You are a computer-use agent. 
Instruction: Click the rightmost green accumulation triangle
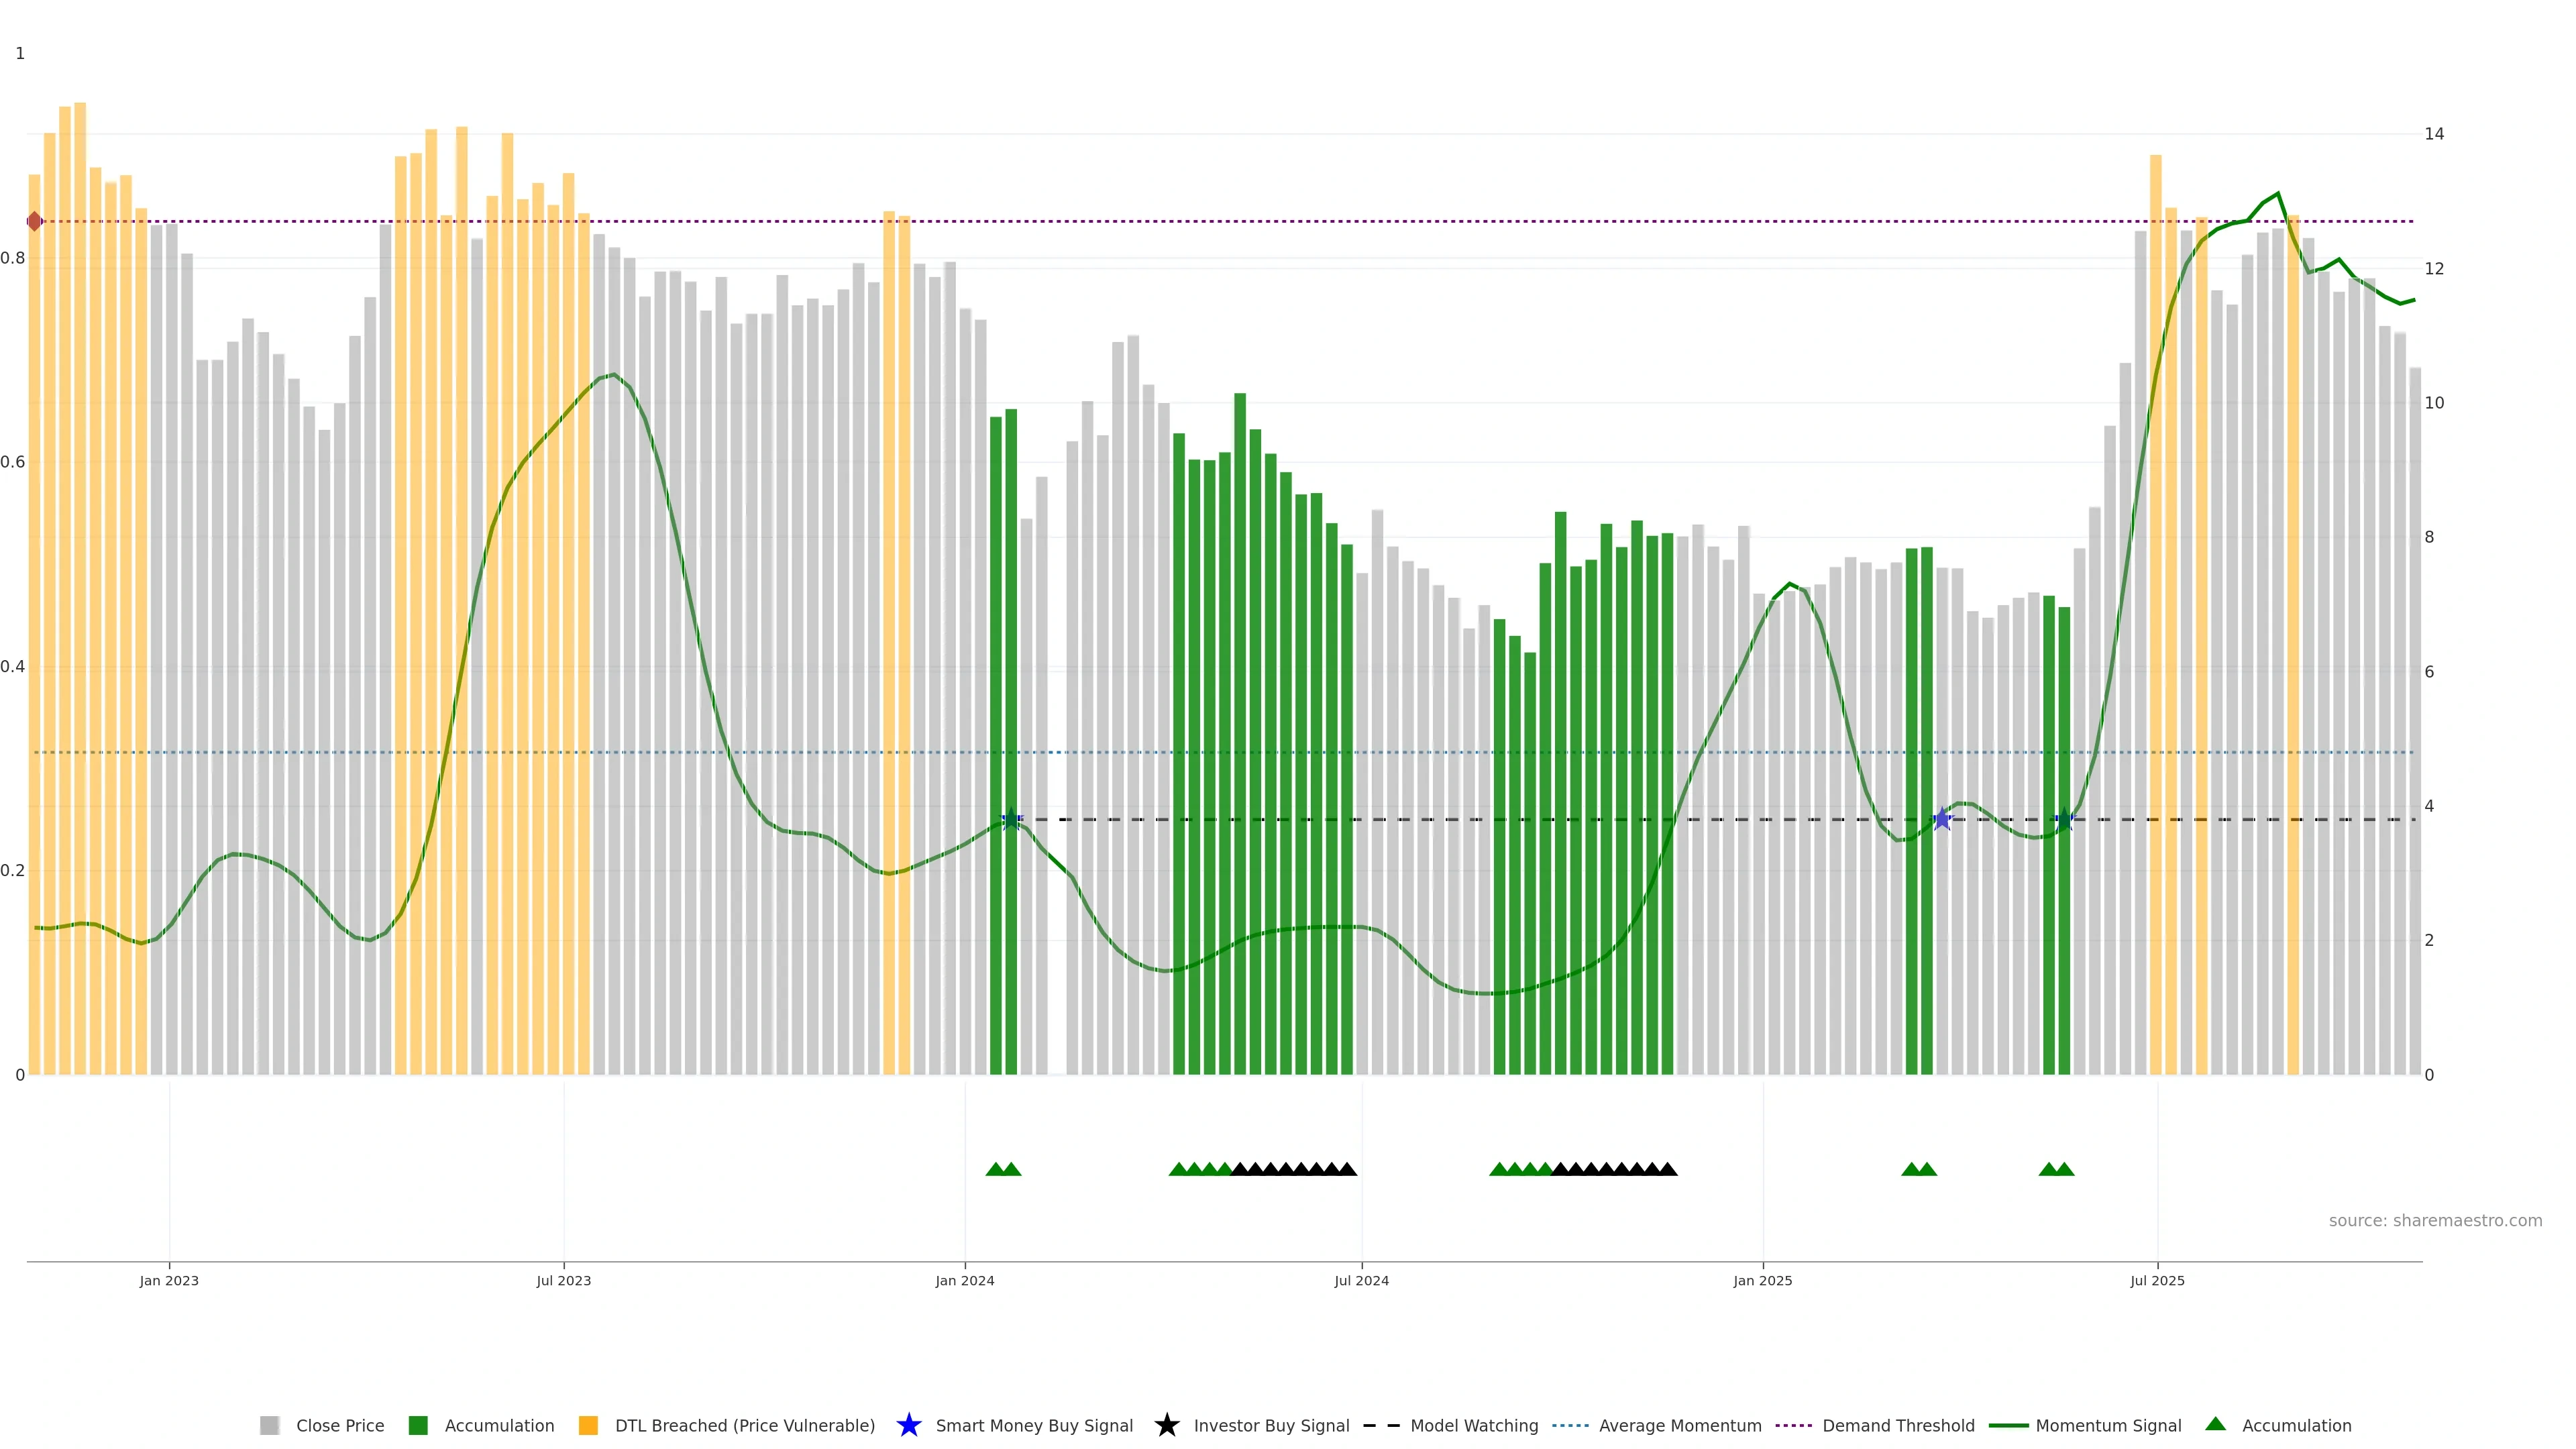tap(2064, 1169)
